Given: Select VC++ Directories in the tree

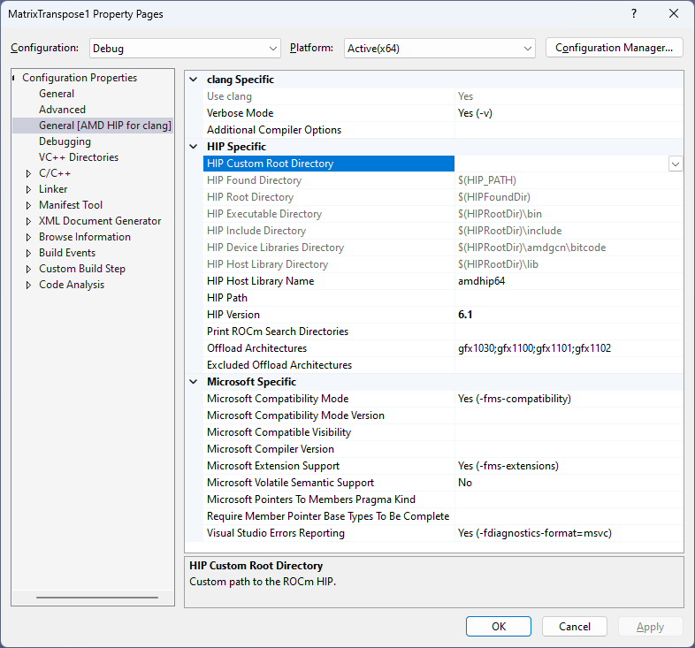Looking at the screenshot, I should point(78,157).
